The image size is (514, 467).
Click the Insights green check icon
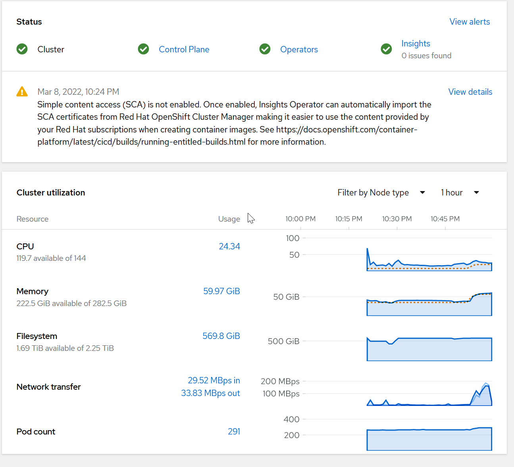[386, 49]
